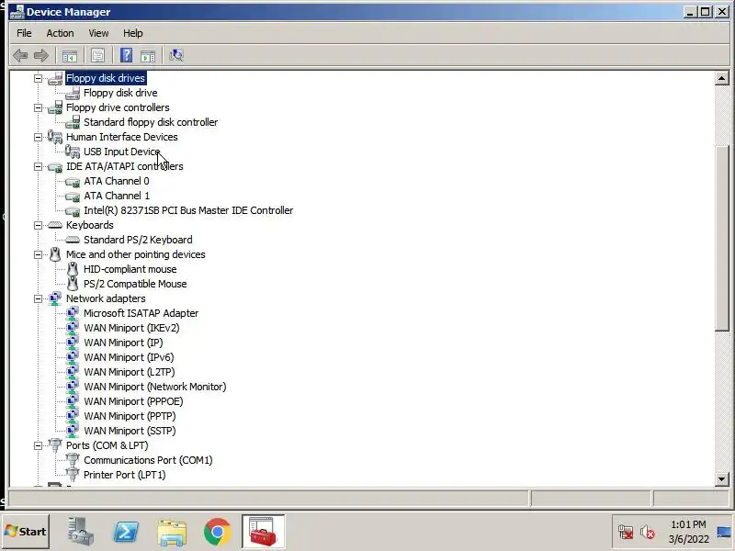Click the toolbox taskbar window button
The image size is (735, 551).
pos(264,532)
